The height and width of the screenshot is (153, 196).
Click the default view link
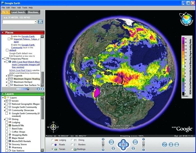pos(13,50)
